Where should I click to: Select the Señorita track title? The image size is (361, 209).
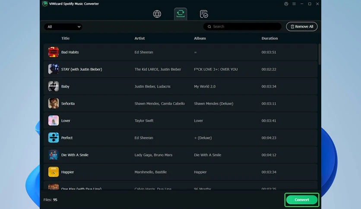pos(68,104)
